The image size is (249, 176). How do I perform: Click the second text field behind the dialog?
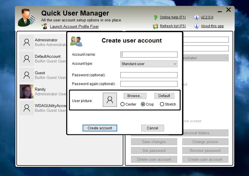(206, 48)
